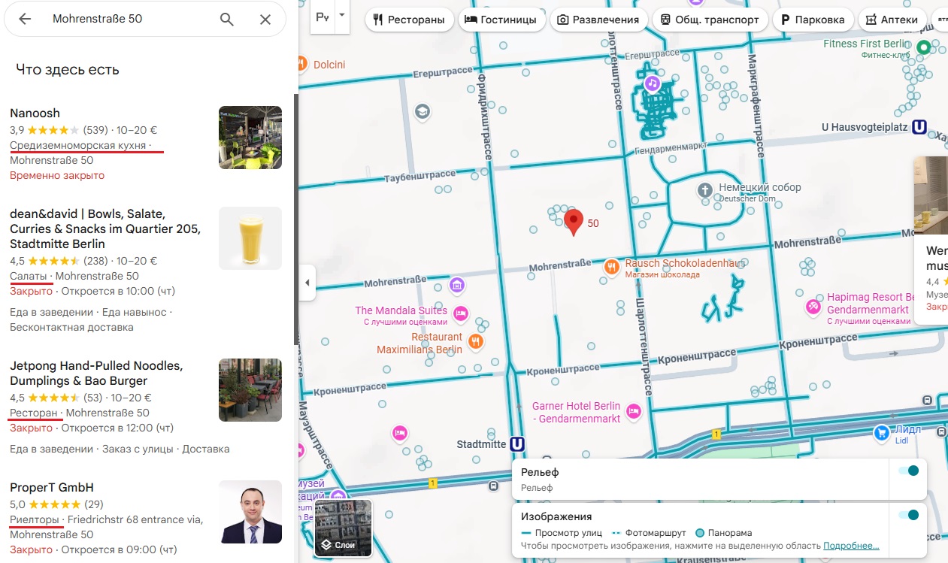
Task: Click the Средиземноморская кухня category text
Action: pyautogui.click(x=77, y=145)
